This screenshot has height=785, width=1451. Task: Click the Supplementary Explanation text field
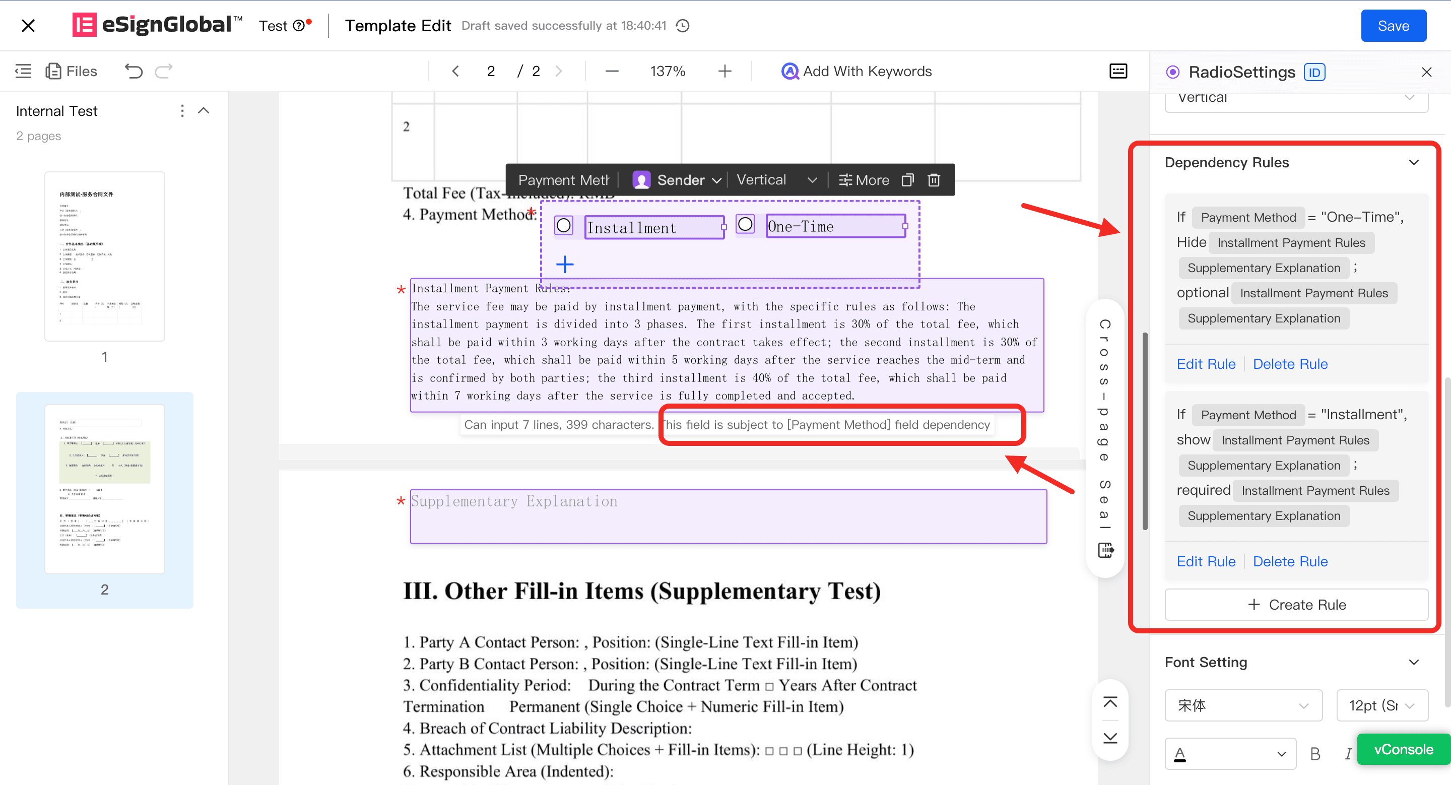click(x=729, y=516)
